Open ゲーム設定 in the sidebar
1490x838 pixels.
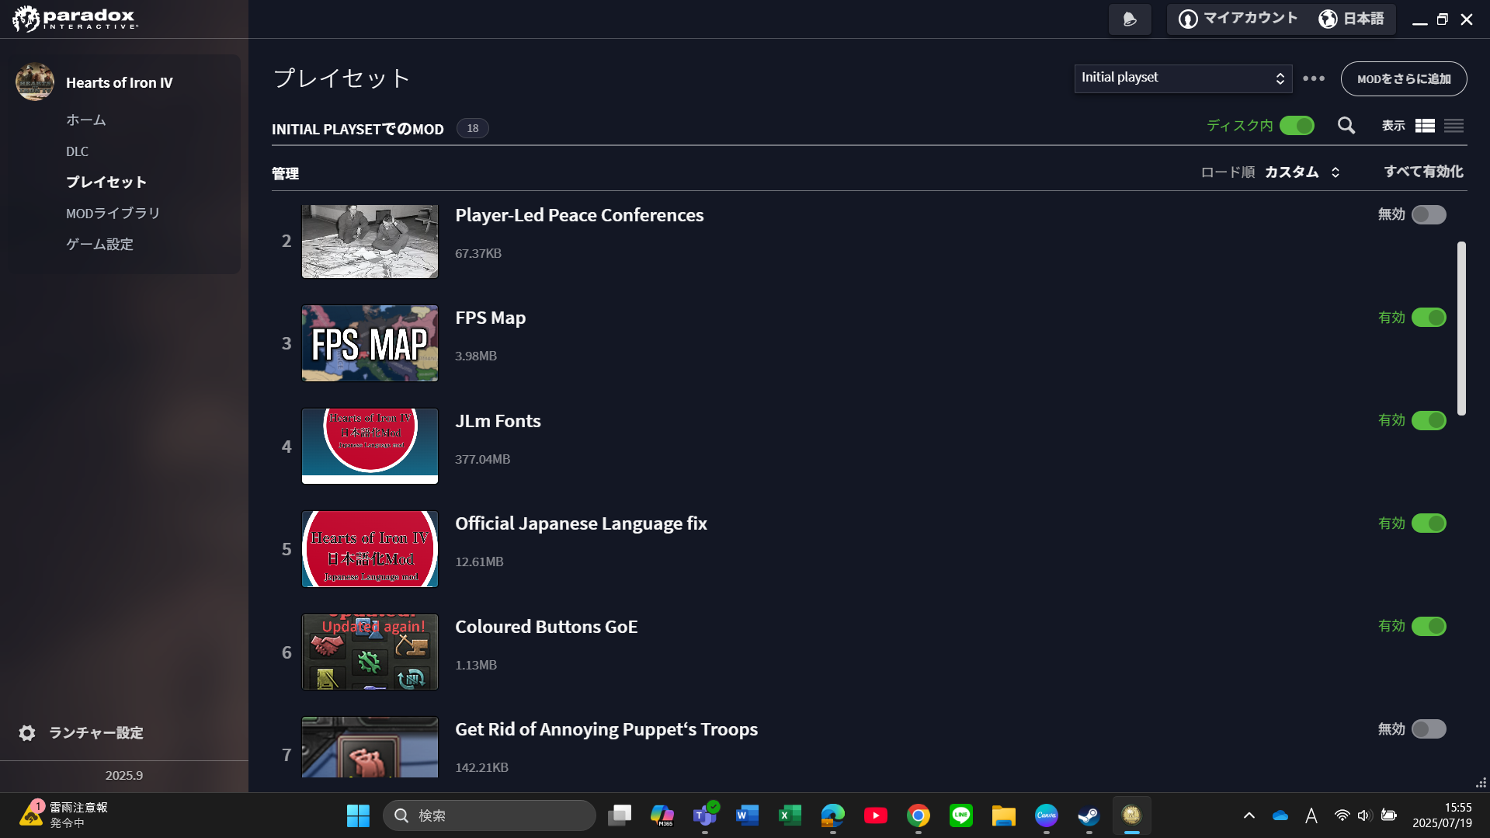[99, 245]
